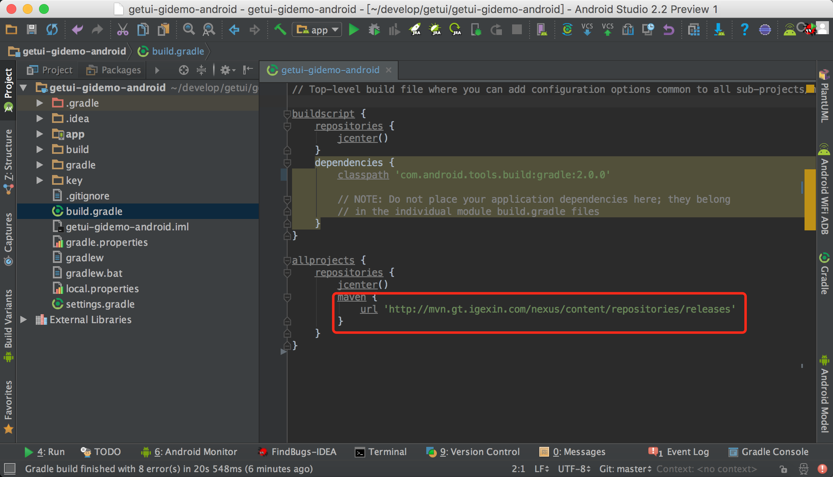Click the Debug app bug icon

[x=374, y=30]
